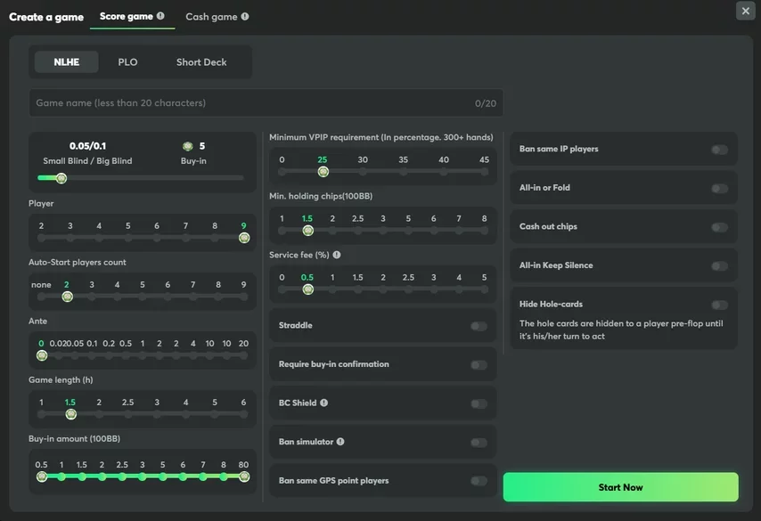Screen dimensions: 761x521
Task: Close the Create a game dialog
Action: (745, 11)
